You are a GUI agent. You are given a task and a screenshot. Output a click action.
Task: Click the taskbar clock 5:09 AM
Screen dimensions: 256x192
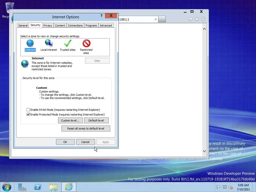(243, 185)
